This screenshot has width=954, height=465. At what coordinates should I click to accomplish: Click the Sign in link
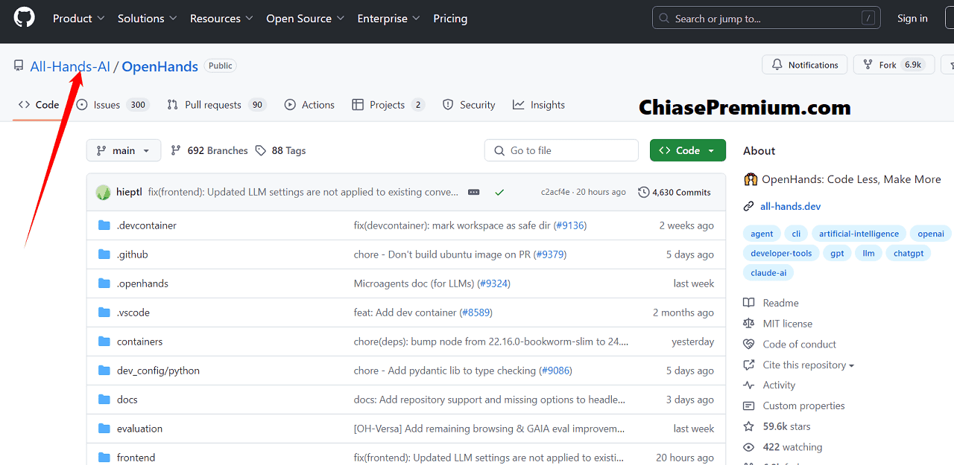tap(912, 18)
